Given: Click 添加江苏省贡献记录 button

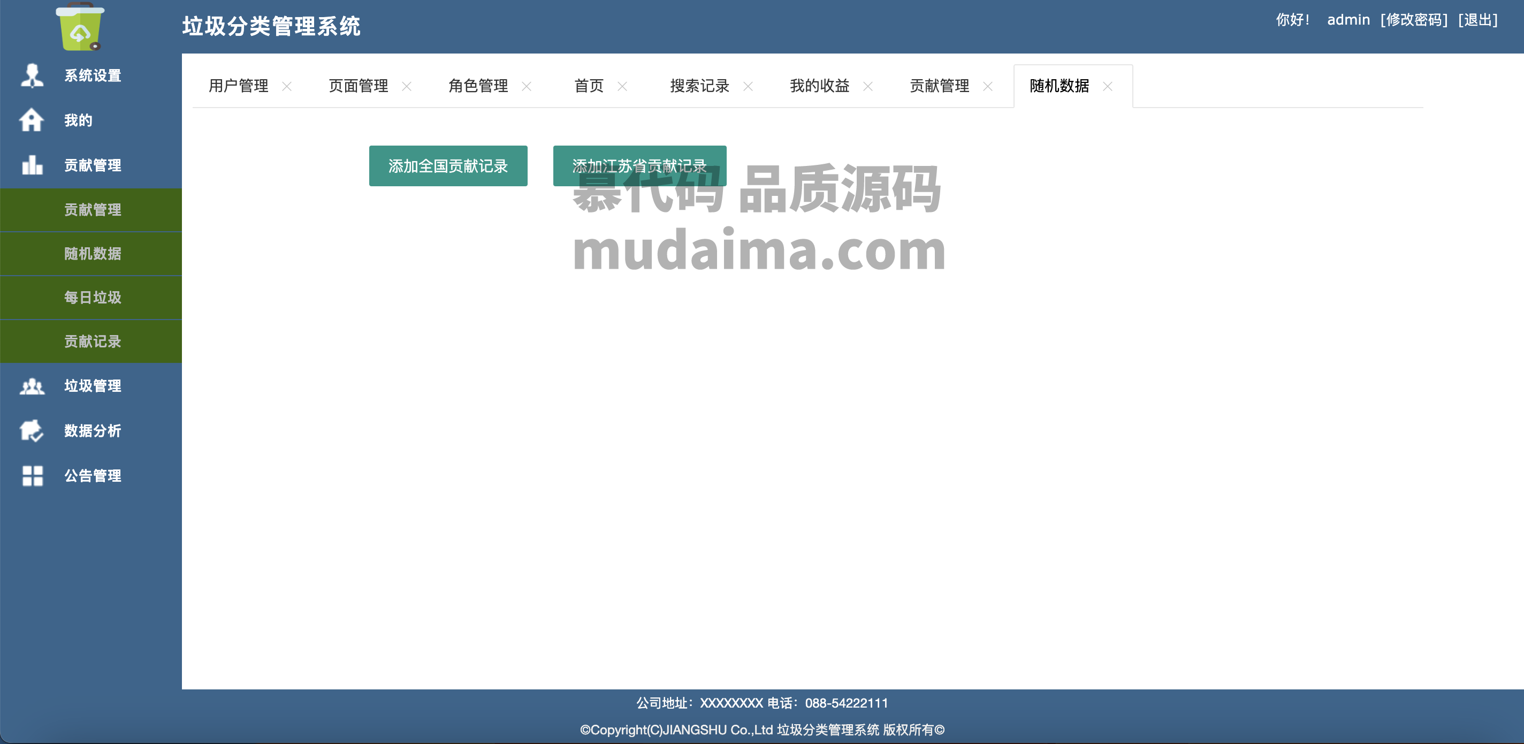Looking at the screenshot, I should (x=639, y=166).
